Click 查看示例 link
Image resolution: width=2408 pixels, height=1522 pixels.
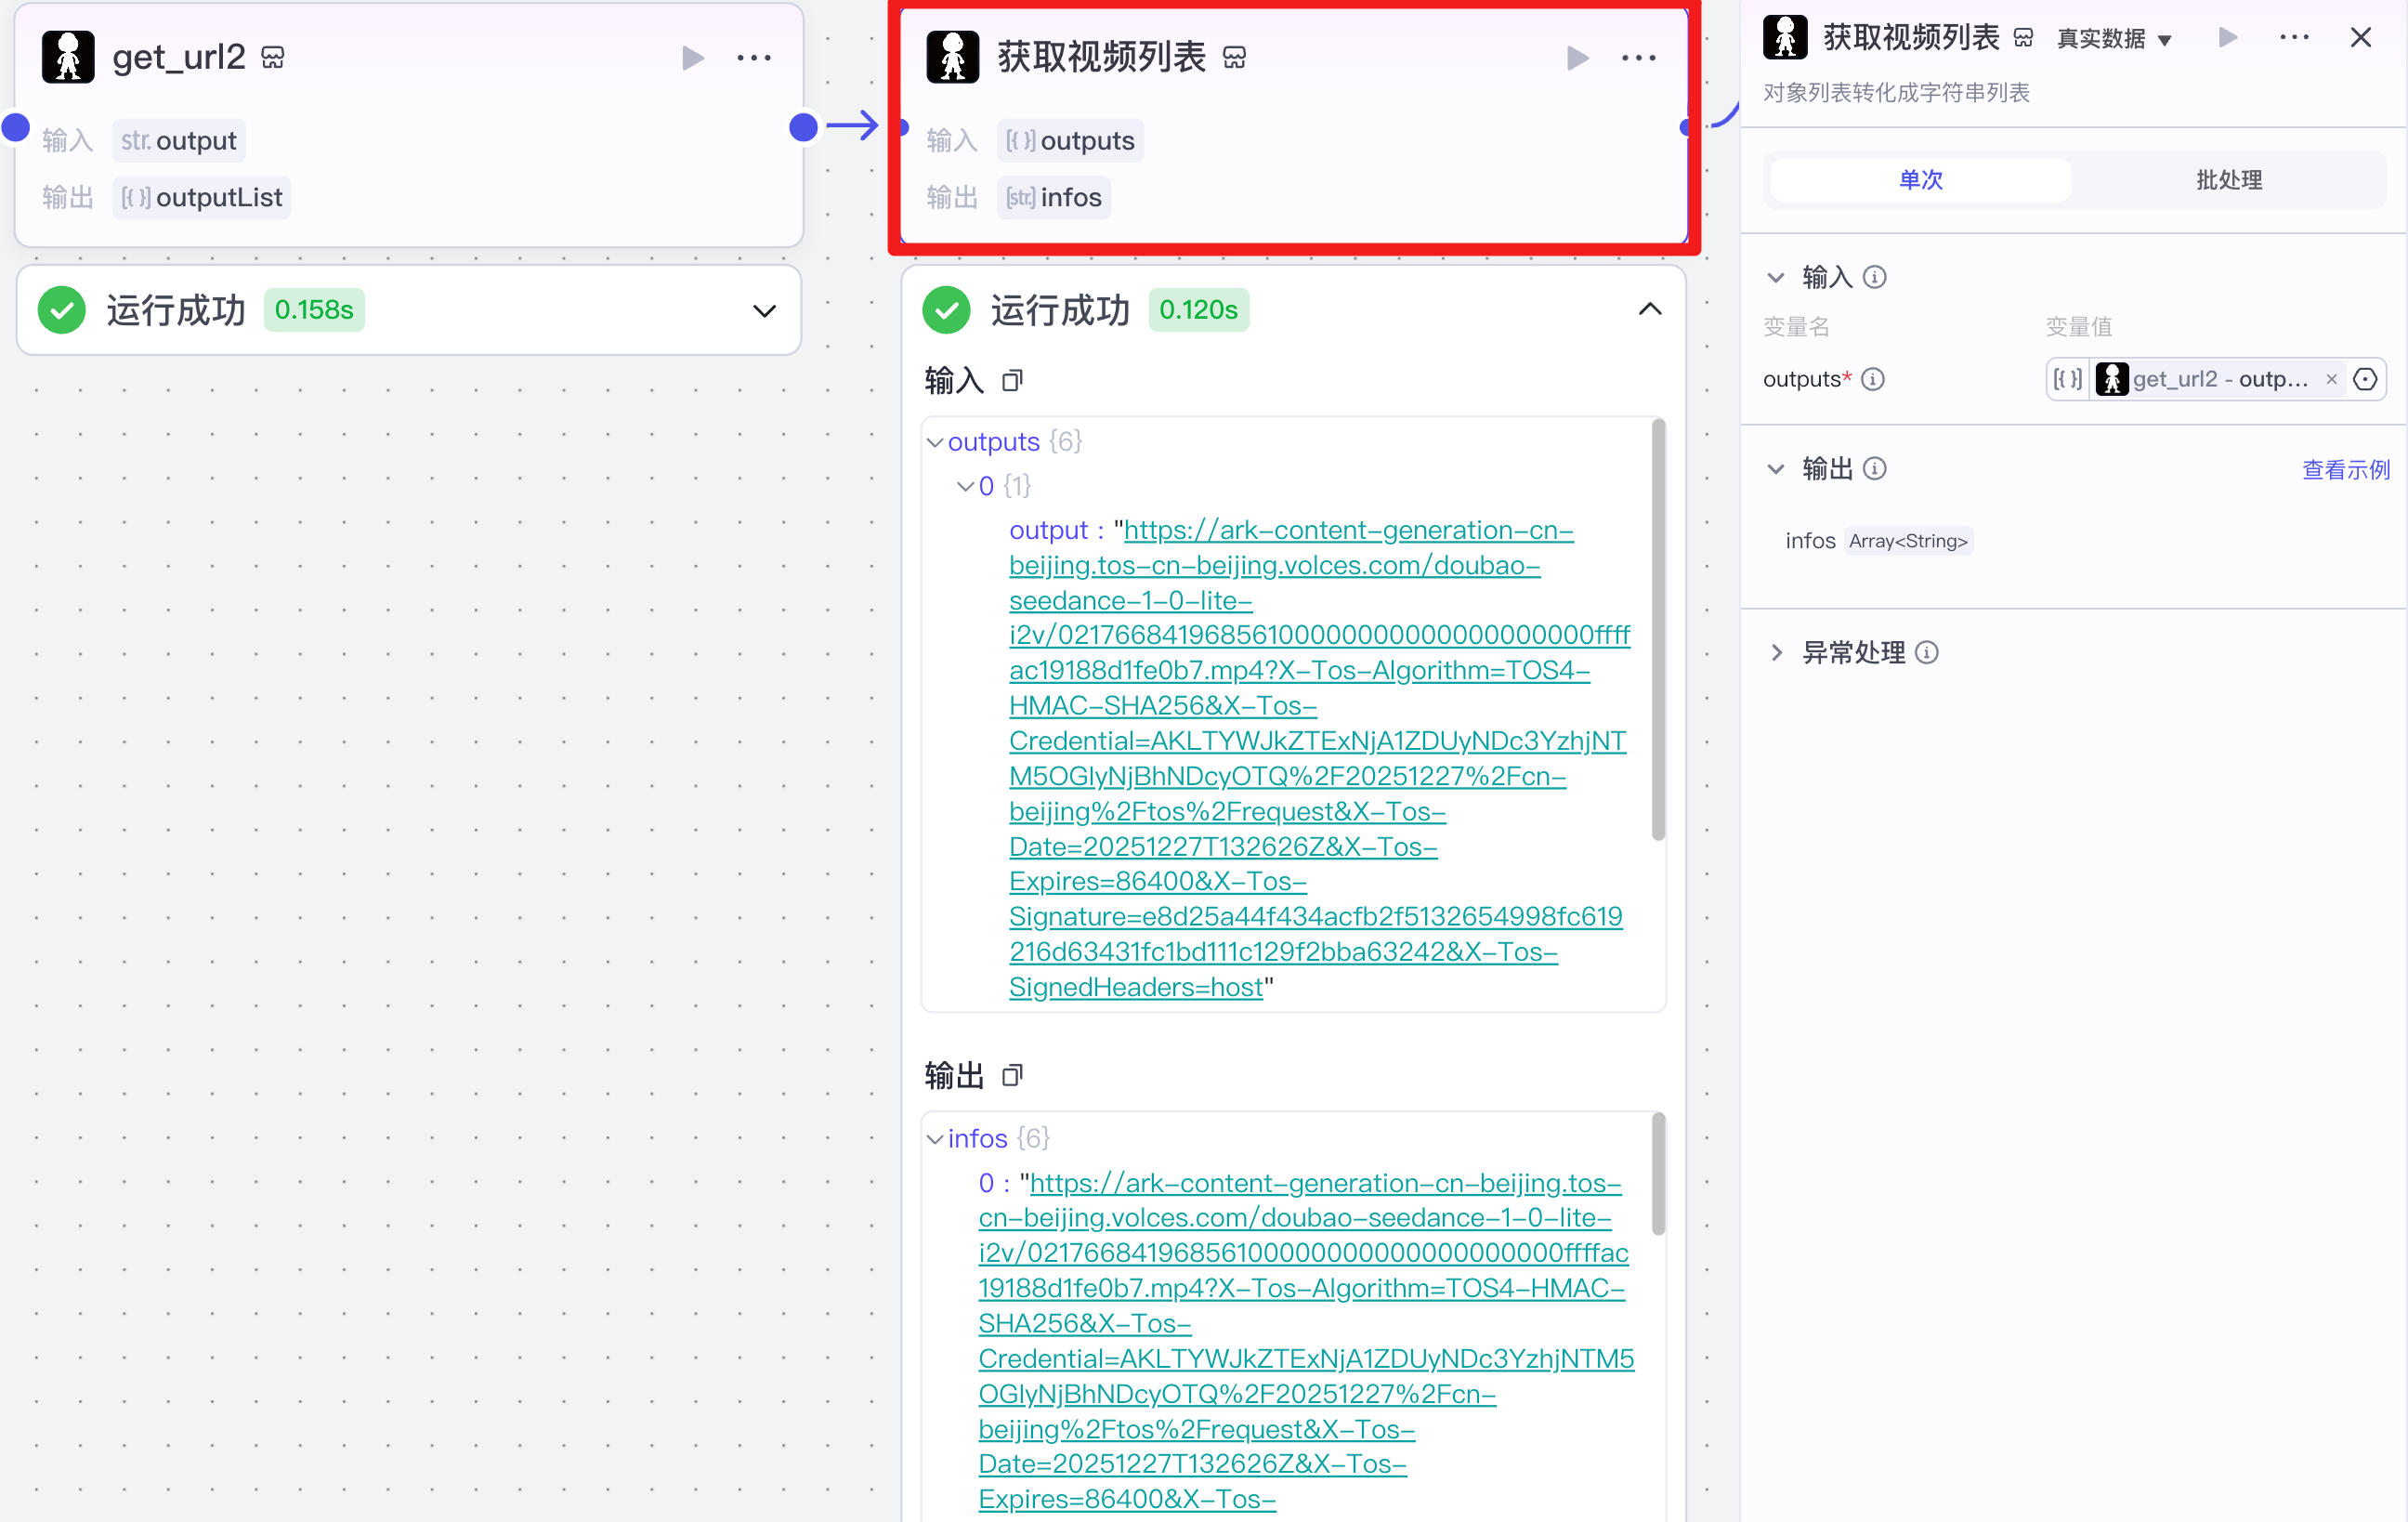[2345, 470]
